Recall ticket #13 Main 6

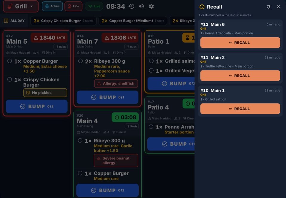(x=240, y=43)
